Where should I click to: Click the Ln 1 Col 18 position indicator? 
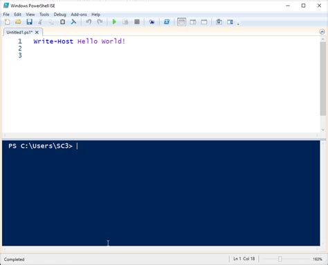pyautogui.click(x=244, y=259)
